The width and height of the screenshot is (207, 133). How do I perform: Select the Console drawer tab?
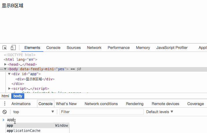tap(46, 104)
